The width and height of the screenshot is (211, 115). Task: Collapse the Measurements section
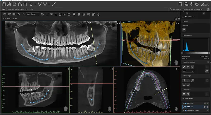pyautogui.click(x=183, y=62)
